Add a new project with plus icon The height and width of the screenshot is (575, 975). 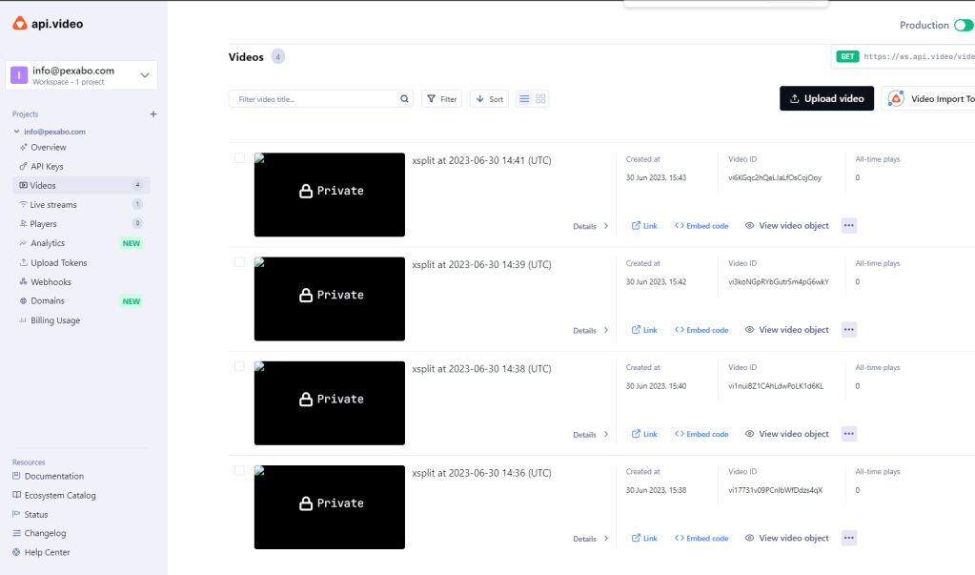tap(152, 113)
